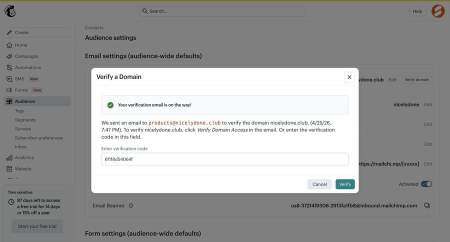
Task: Open the user profile avatar
Action: coord(438,11)
